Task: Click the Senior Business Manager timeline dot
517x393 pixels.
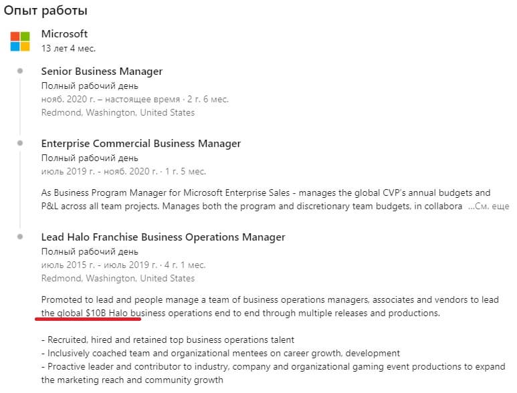Action: tap(21, 71)
